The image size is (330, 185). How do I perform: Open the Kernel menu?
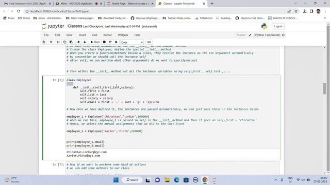coord(107,35)
